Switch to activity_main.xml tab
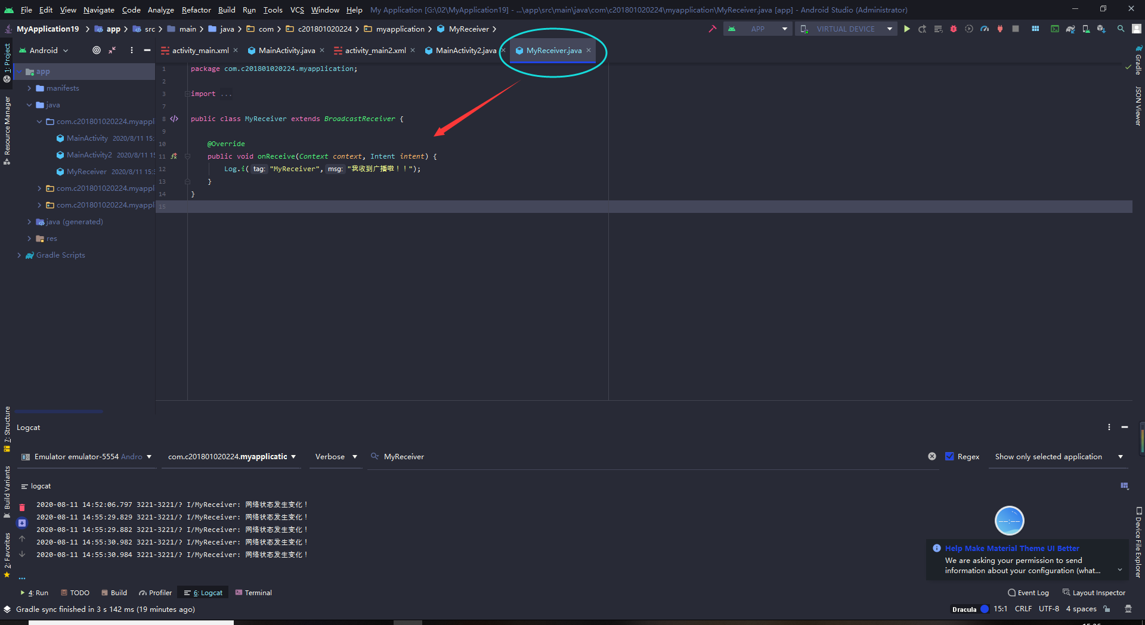This screenshot has width=1145, height=625. 200,51
